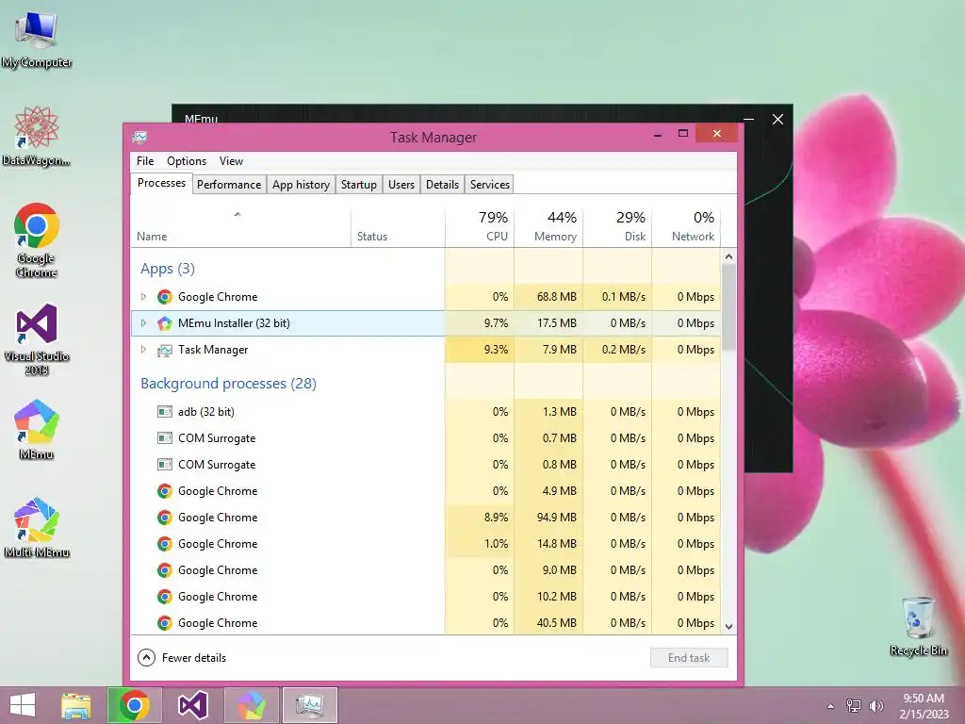Select Google Chrome process using 14.8 MB
The height and width of the screenshot is (724, 965).
tap(425, 544)
